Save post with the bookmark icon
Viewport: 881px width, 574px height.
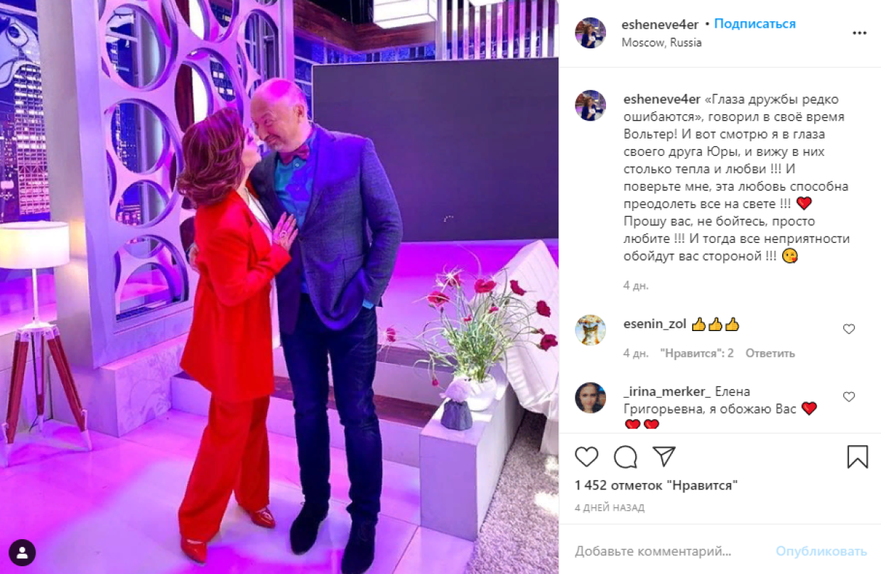click(x=858, y=456)
